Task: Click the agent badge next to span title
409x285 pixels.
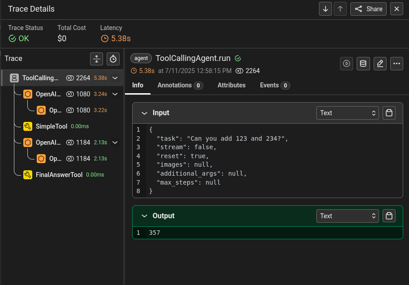Action: [x=141, y=58]
